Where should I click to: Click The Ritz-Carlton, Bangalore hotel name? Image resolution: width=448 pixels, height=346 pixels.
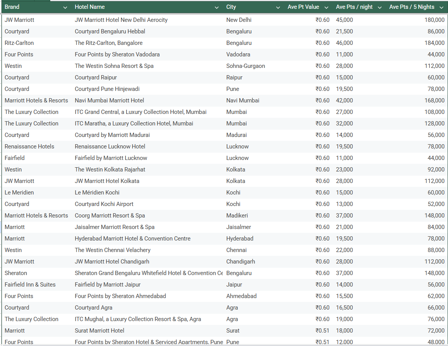[x=109, y=43]
